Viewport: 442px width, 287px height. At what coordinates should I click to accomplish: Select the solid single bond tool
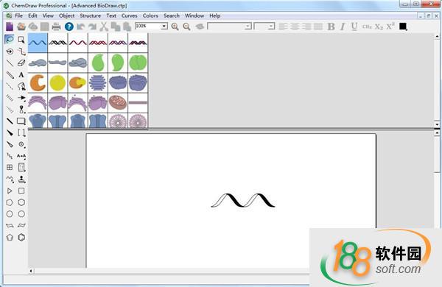click(10, 63)
